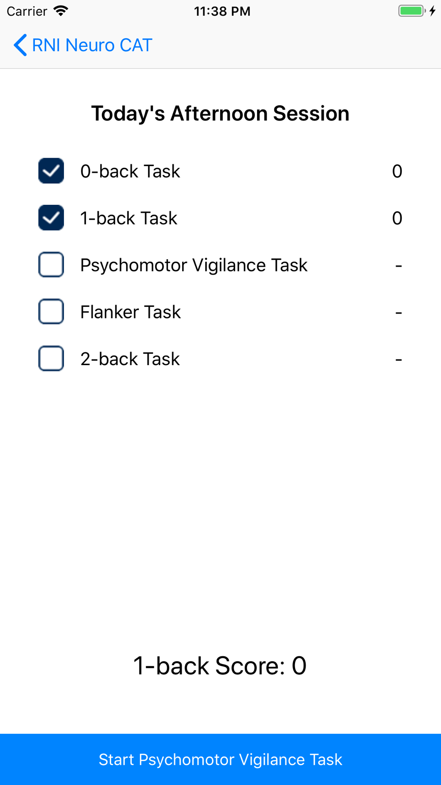Select the Flanker Task label
Image resolution: width=441 pixels, height=785 pixels.
pyautogui.click(x=131, y=312)
